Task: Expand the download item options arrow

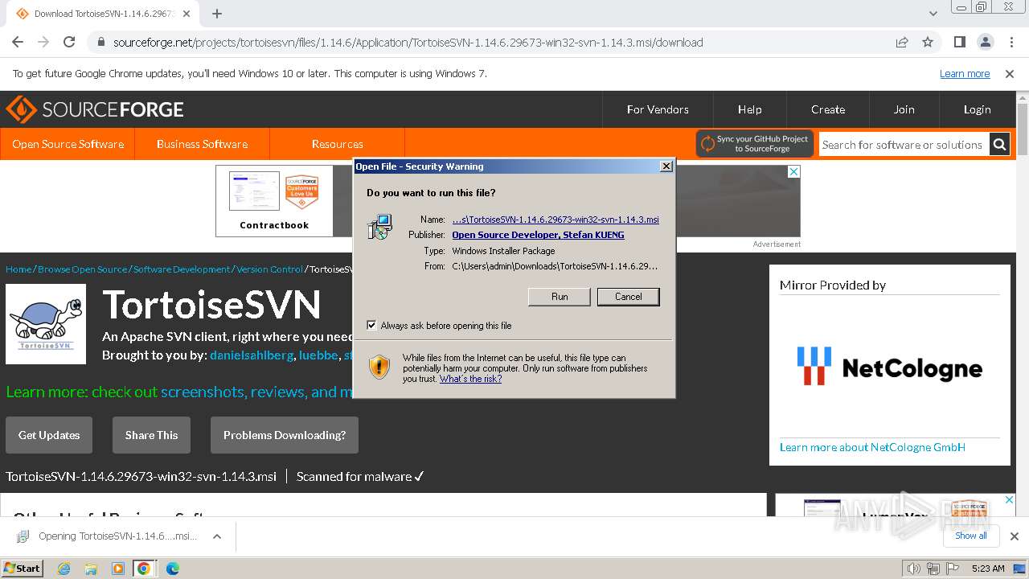Action: click(x=216, y=536)
